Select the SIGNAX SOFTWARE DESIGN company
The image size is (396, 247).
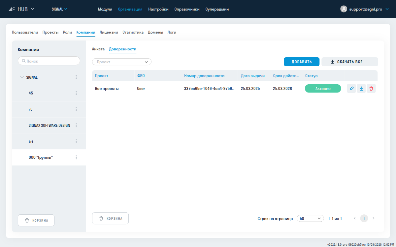[x=49, y=125]
